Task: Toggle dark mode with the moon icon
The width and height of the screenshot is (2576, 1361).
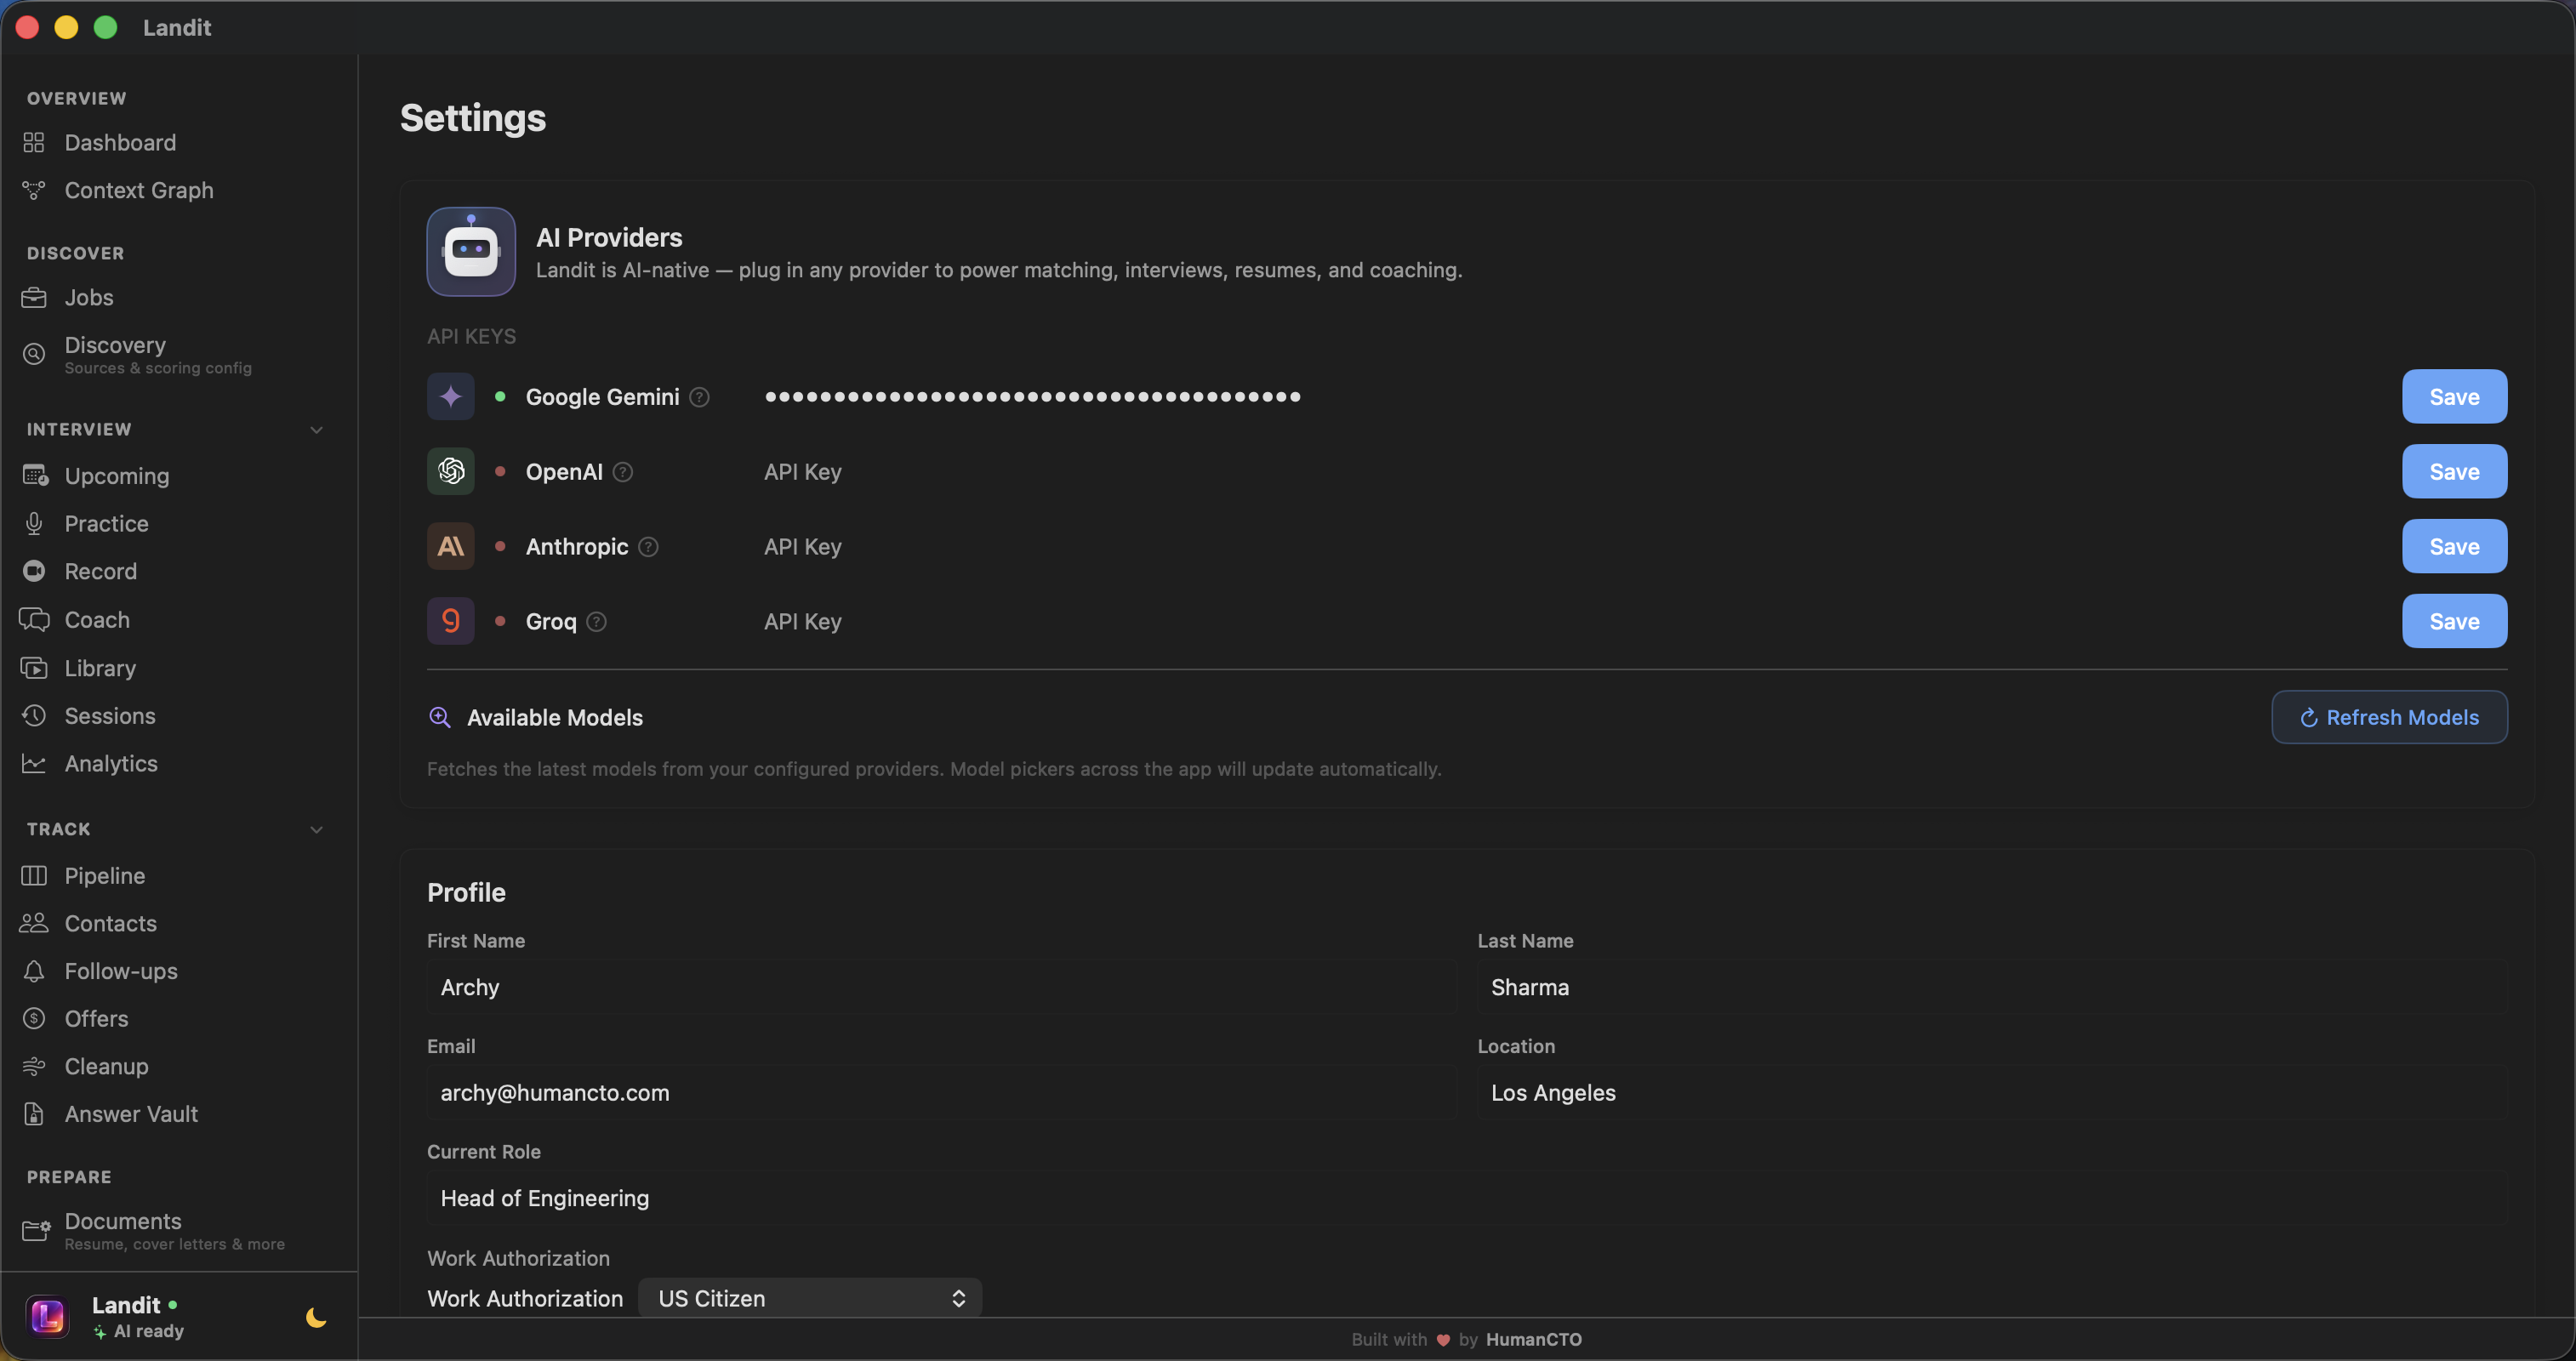Action: tap(314, 1318)
